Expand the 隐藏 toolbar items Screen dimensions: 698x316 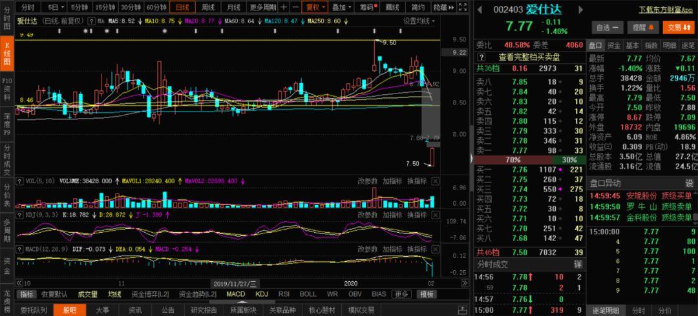[x=443, y=7]
